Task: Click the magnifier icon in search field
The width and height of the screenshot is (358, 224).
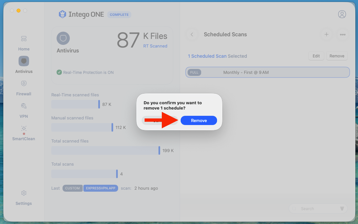Action: [x=294, y=208]
